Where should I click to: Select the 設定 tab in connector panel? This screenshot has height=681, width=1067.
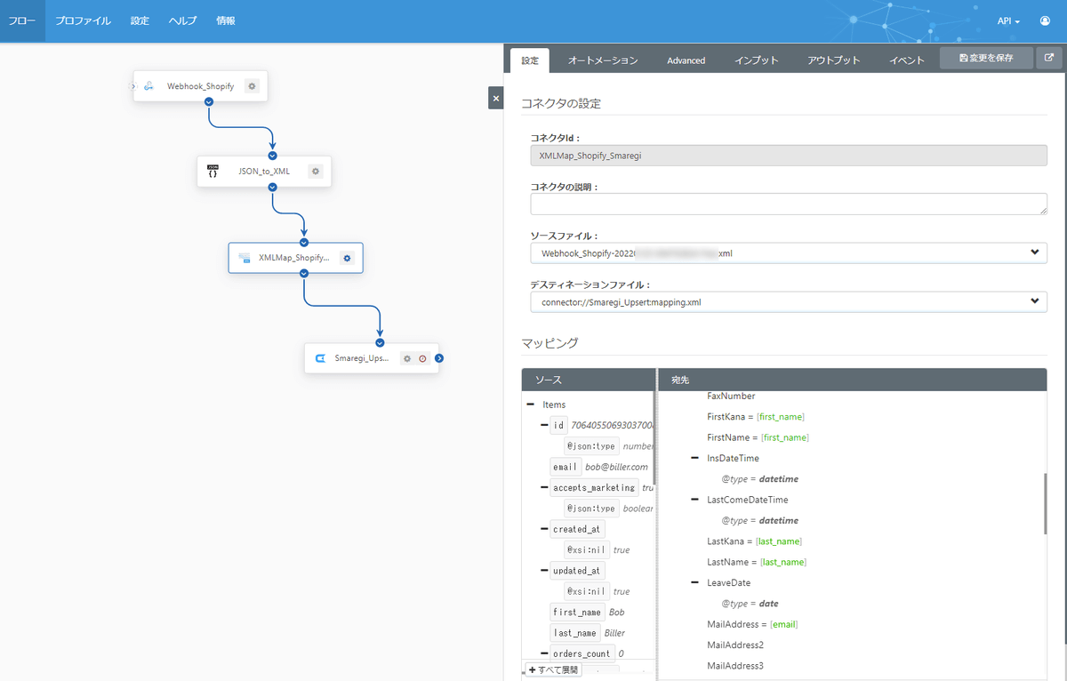pyautogui.click(x=530, y=60)
